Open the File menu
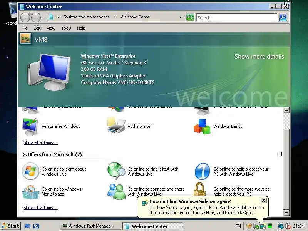This screenshot has height=231, width=308. click(24, 28)
